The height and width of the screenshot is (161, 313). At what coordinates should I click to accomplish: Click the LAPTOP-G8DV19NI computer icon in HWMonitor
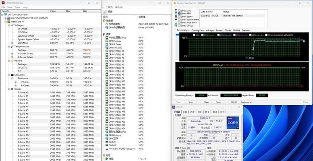5,14
